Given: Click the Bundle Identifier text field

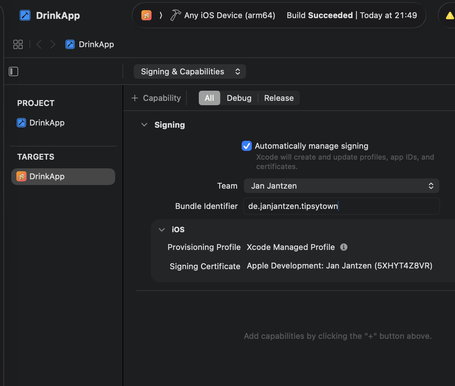Looking at the screenshot, I should pyautogui.click(x=341, y=206).
